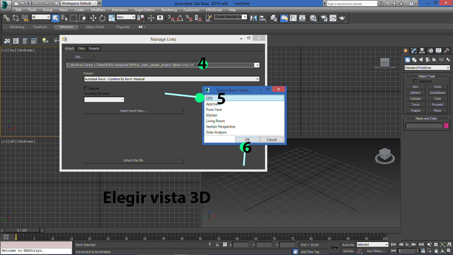Open Select by Name list
This screenshot has width=453, height=255.
[64, 18]
